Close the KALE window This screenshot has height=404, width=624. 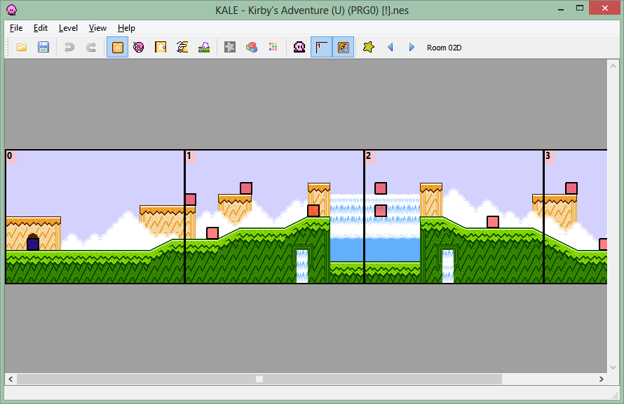click(x=605, y=8)
